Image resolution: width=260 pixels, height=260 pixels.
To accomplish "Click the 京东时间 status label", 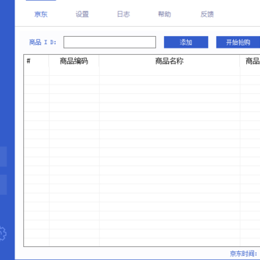I will (243, 253).
